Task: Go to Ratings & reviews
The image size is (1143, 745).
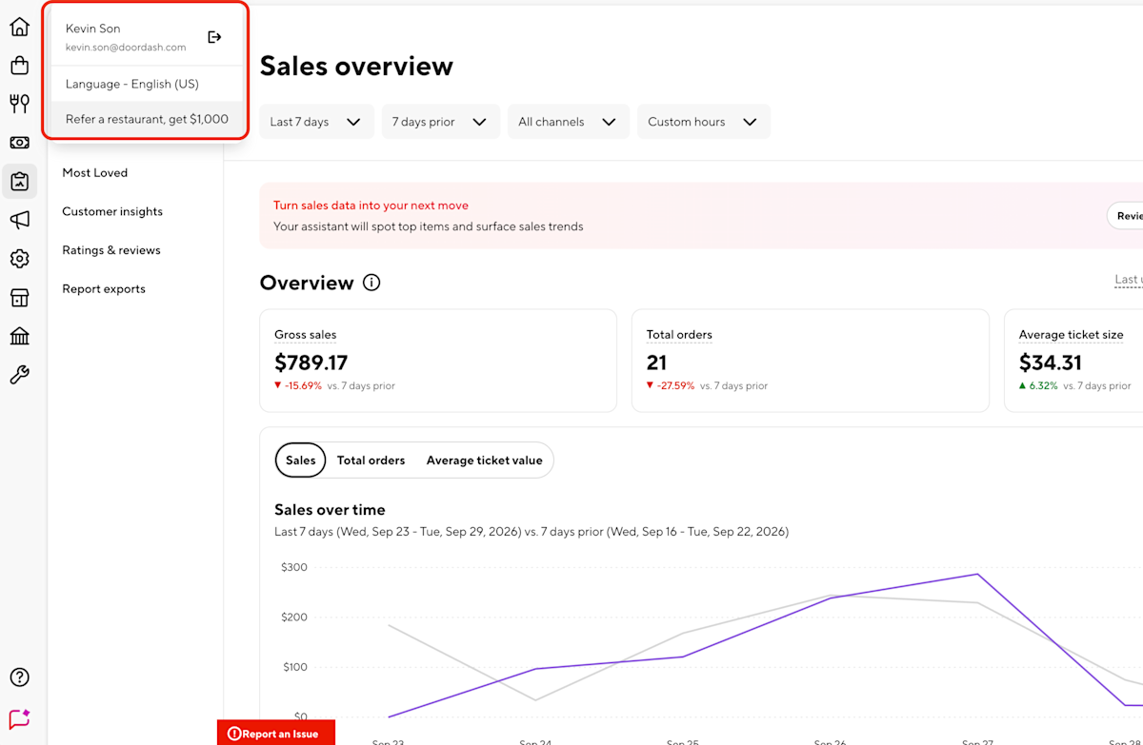Action: pos(111,250)
